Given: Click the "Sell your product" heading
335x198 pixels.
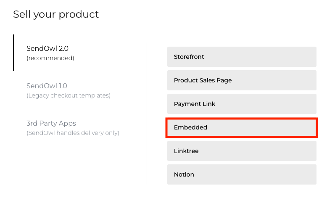Looking at the screenshot, I should click(56, 14).
